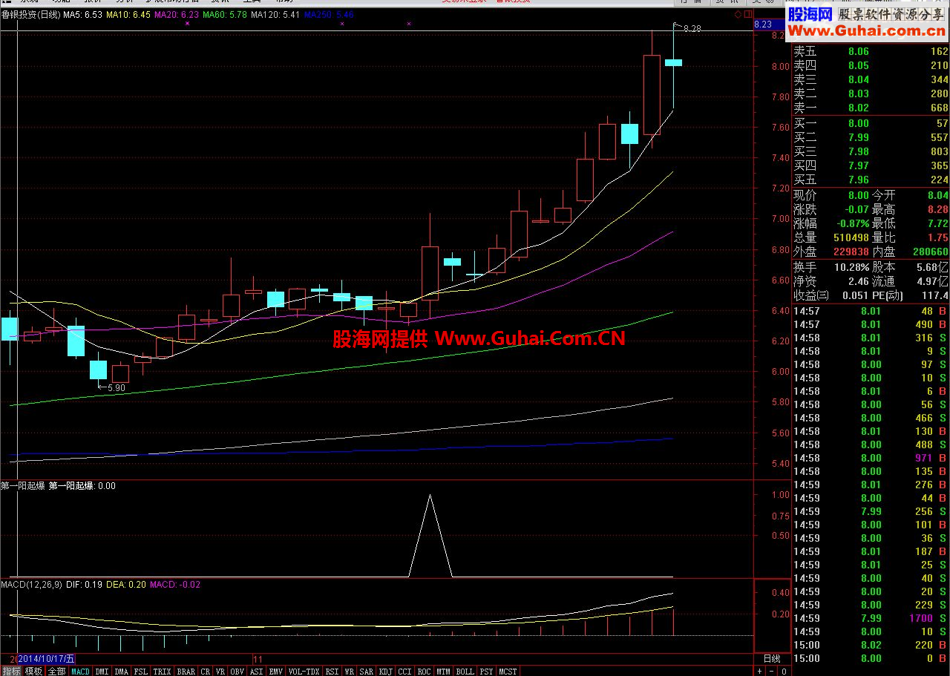Image resolution: width=950 pixels, height=676 pixels.
Task: Select the 15:00 tick row with volume 220
Action: click(870, 645)
